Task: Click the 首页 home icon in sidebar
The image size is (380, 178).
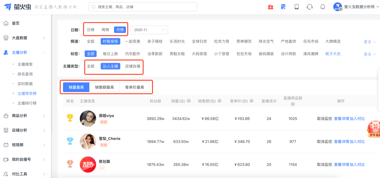Action: (x=6, y=23)
